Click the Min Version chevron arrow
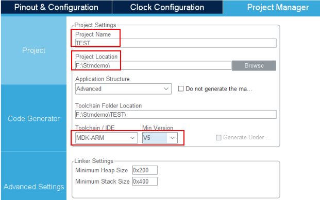The height and width of the screenshot is (200, 320). (173, 138)
